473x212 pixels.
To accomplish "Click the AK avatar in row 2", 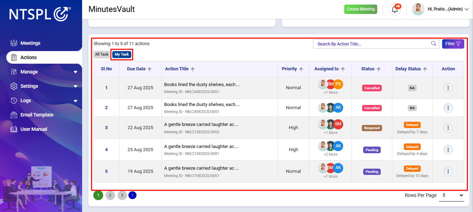I will coord(338,108).
